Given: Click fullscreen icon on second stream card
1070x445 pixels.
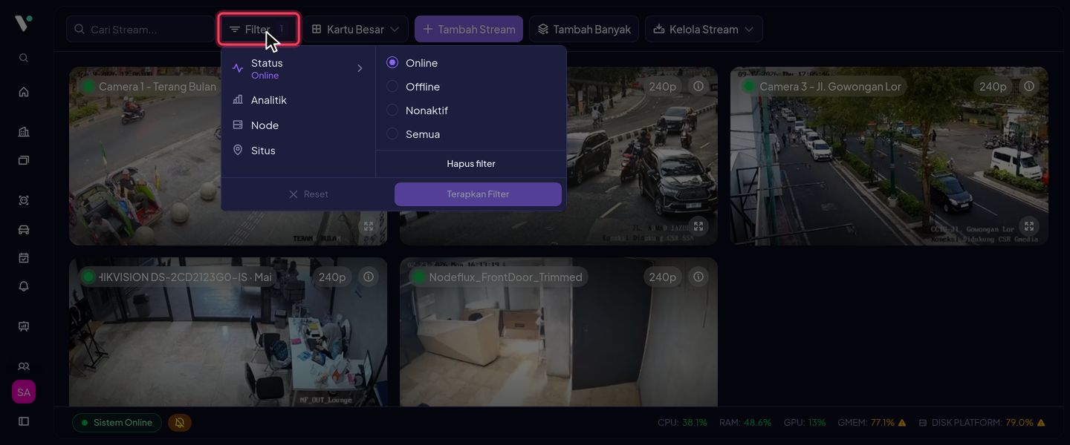Looking at the screenshot, I should tap(698, 226).
